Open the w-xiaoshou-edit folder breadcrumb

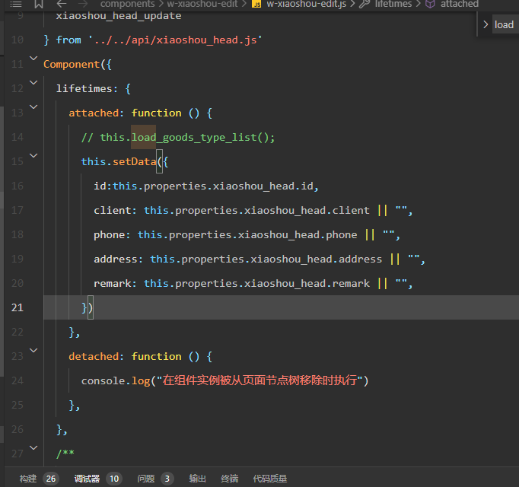(x=202, y=4)
